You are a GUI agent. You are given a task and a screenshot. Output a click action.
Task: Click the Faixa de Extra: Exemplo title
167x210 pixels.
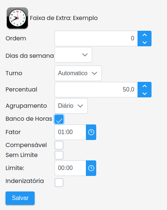[x=64, y=18]
